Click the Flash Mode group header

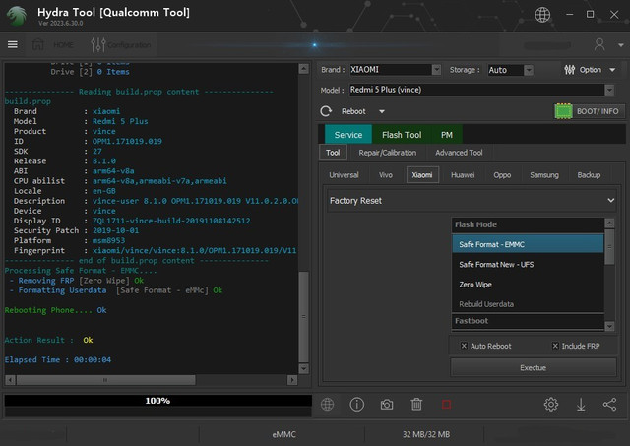tap(528, 224)
